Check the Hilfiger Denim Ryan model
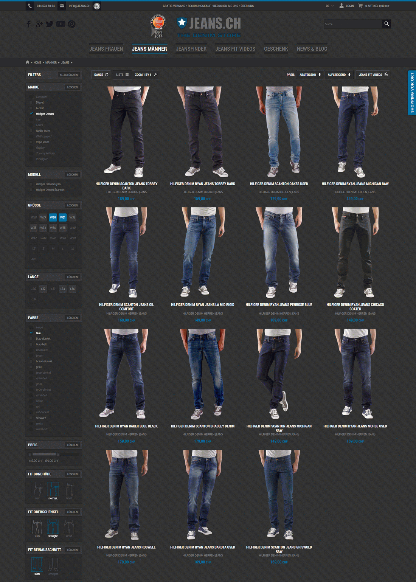The image size is (416, 582). click(x=31, y=184)
